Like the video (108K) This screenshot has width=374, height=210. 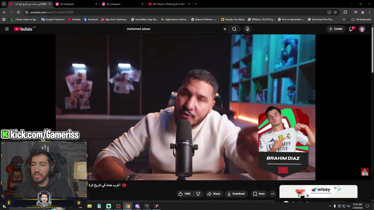click(184, 194)
